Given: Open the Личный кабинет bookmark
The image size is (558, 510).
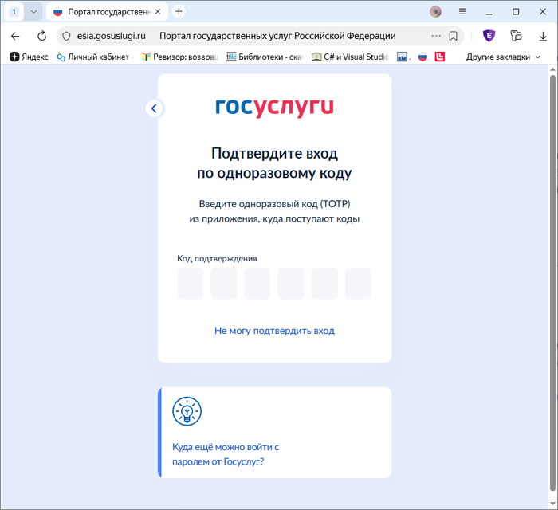Looking at the screenshot, I should [92, 57].
